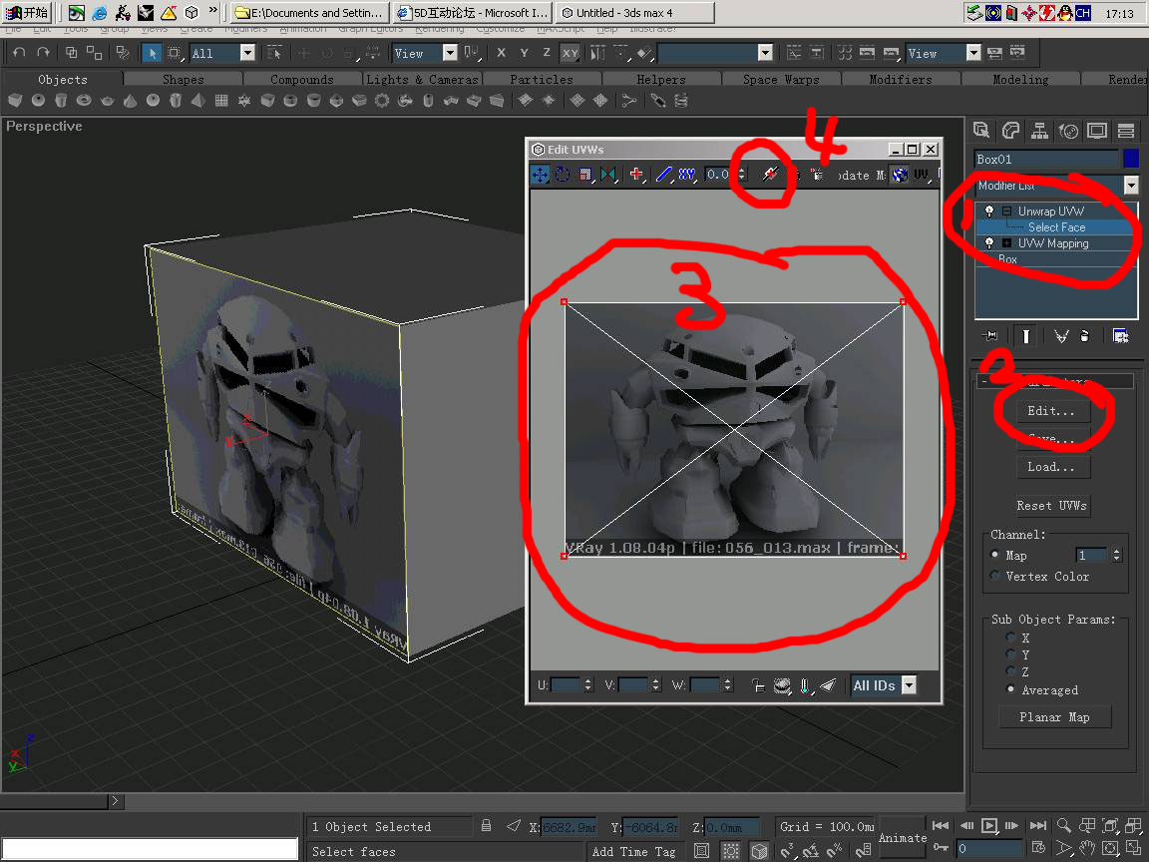Switch to the Shapes tab

[x=184, y=79]
